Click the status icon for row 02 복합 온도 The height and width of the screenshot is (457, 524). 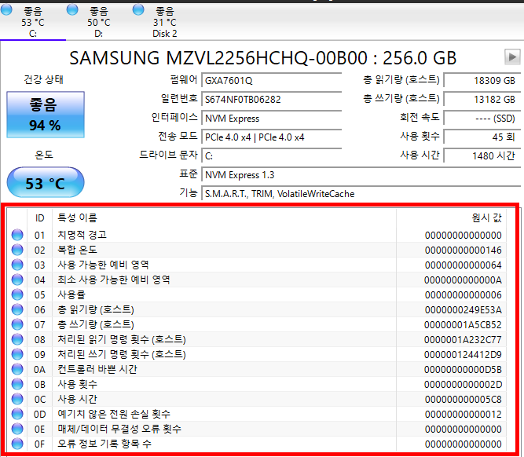pos(17,250)
